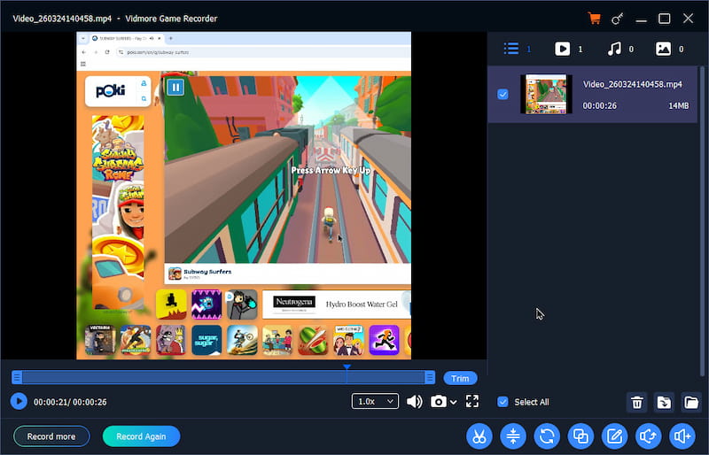Uncheck the Select All checkbox

(x=503, y=402)
